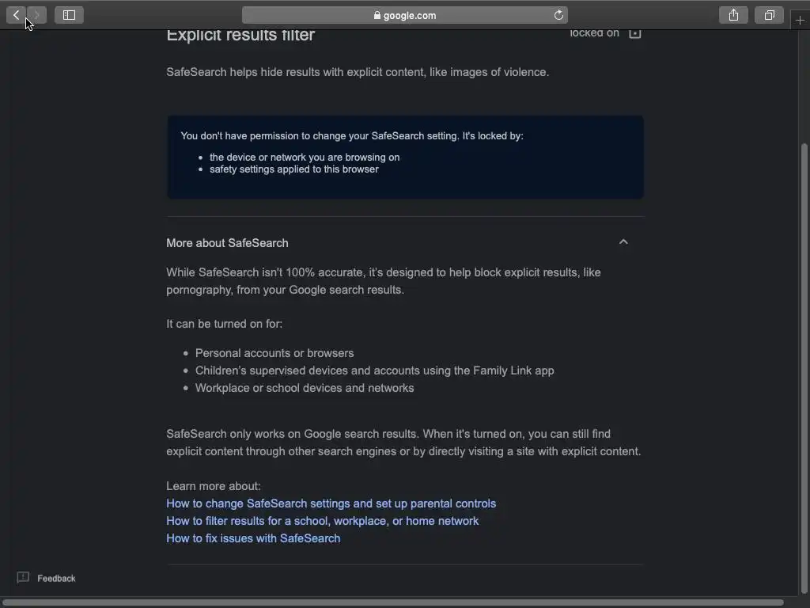Open a new tab with plus icon
Viewport: 810px width, 608px height.
pos(800,20)
